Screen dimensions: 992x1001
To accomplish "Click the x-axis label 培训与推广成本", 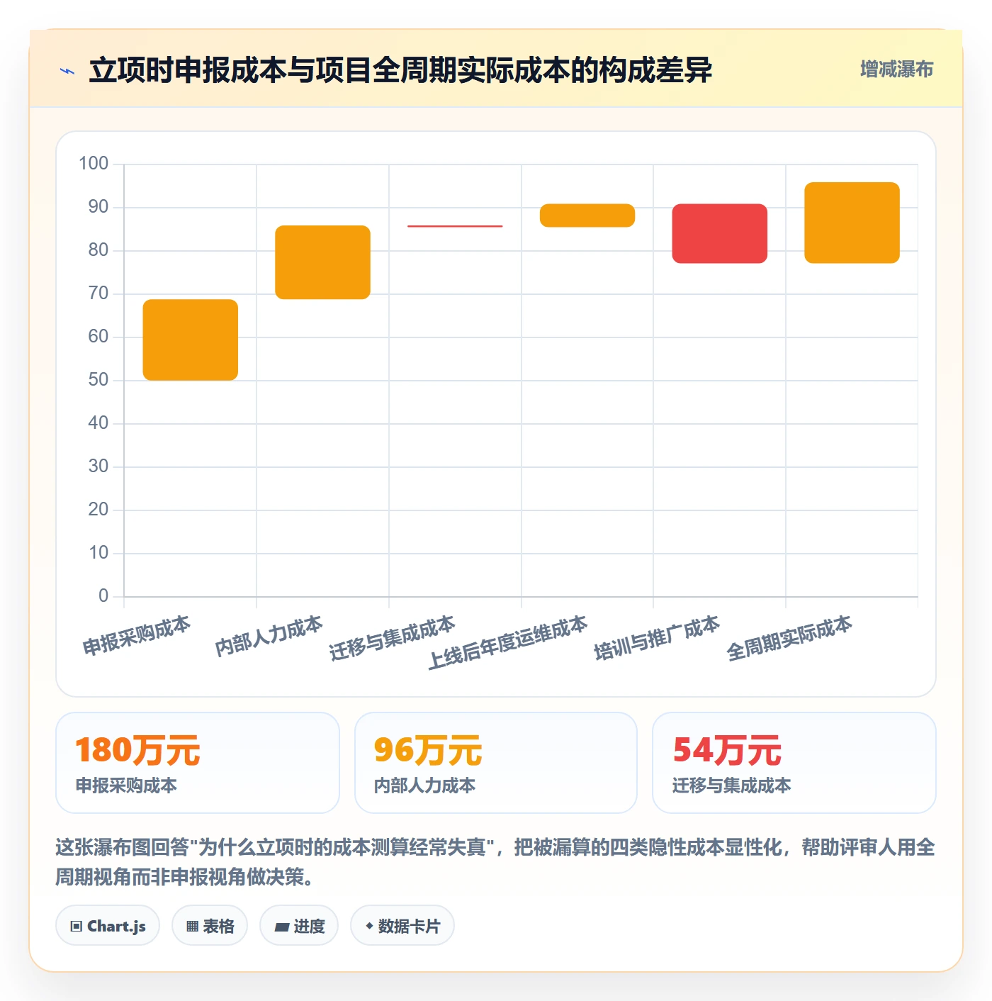I will 657,638.
